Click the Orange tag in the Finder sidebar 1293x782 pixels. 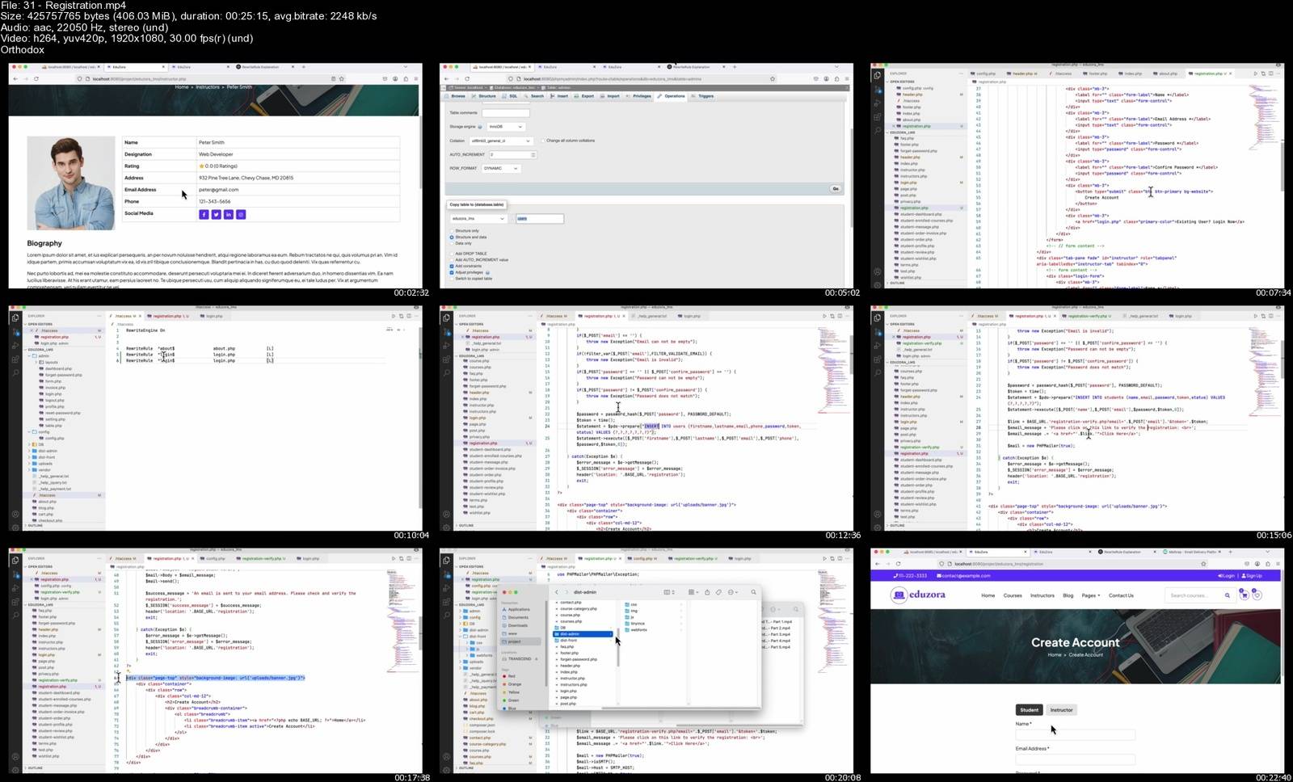point(514,684)
